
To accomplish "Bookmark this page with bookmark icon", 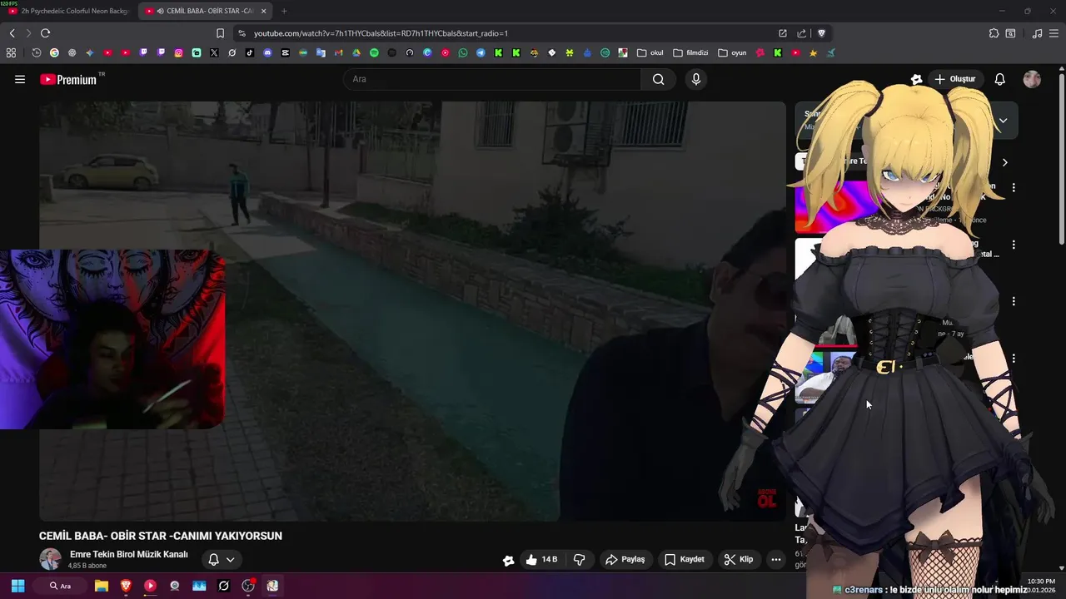I will pos(220,33).
